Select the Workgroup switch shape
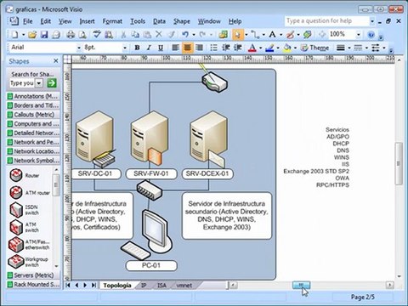 pos(16,262)
